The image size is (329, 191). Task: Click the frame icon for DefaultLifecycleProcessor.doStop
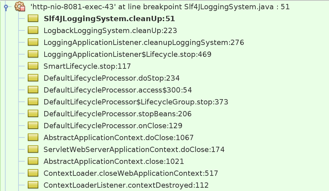tap(33, 78)
